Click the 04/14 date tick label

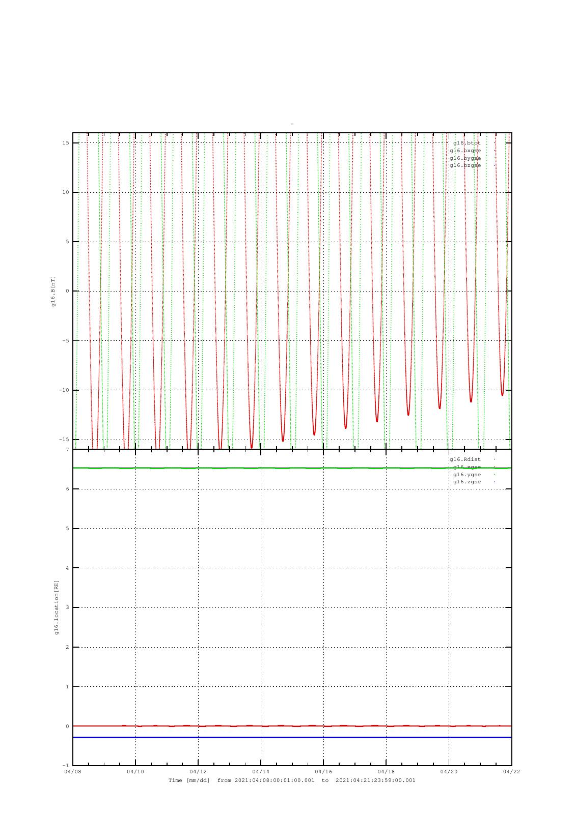pos(261,772)
